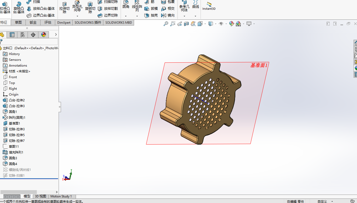Use the 镜向 mirror tool
Viewport: 357px width, 203px height.
pos(168,16)
